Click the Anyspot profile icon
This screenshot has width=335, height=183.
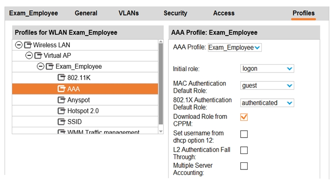point(61,100)
